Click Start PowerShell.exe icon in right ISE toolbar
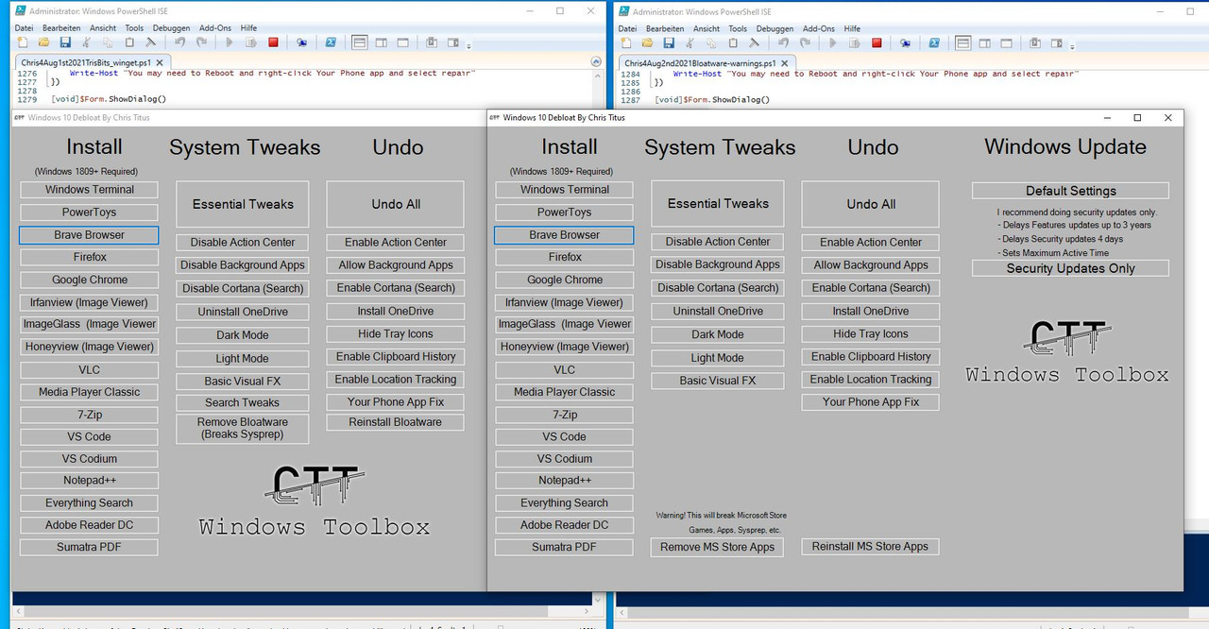This screenshot has height=629, width=1209. pyautogui.click(x=934, y=42)
